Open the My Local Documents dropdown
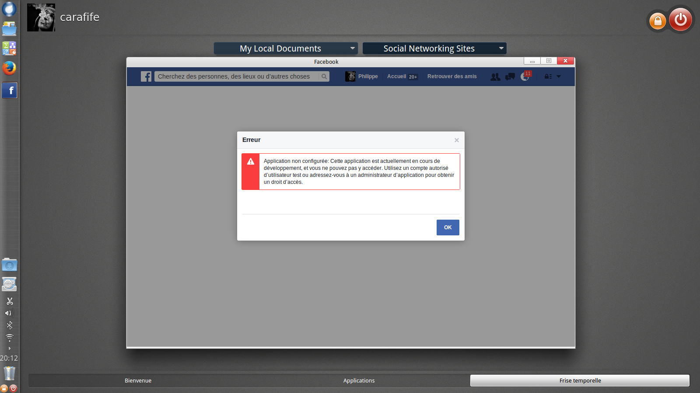Viewport: 700px width, 393px height. tap(286, 48)
